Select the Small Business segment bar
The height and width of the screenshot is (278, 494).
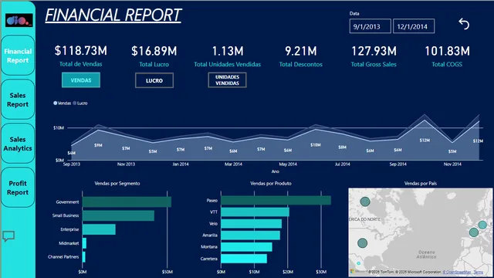[118, 215]
